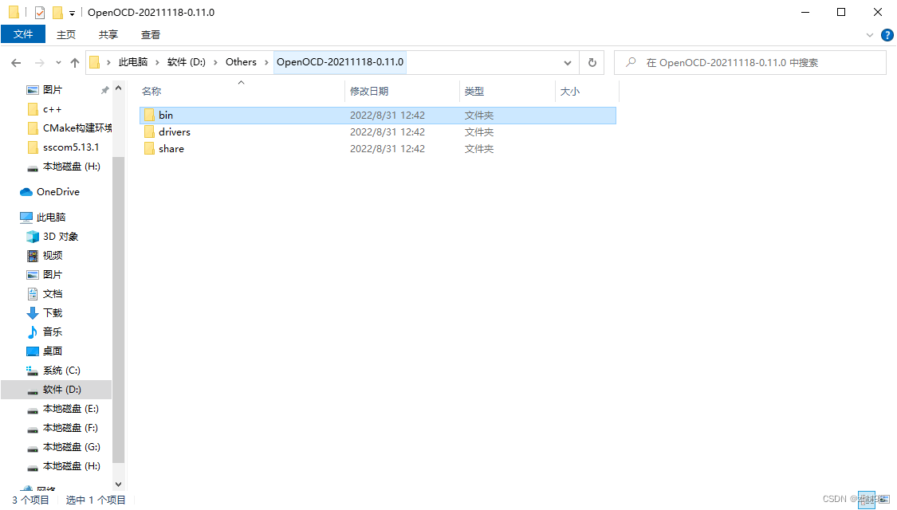Select 软件 (D:) drive in navigation pane

tap(56, 390)
